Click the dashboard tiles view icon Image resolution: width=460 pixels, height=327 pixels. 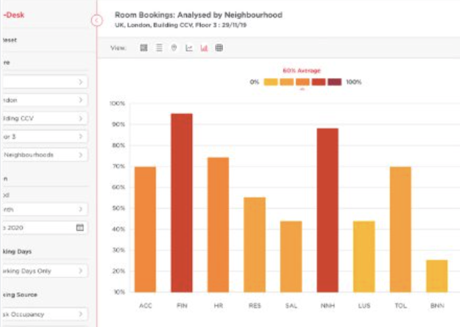point(144,49)
